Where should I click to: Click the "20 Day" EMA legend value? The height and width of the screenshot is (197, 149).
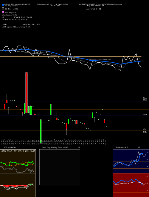[x=12, y=5]
